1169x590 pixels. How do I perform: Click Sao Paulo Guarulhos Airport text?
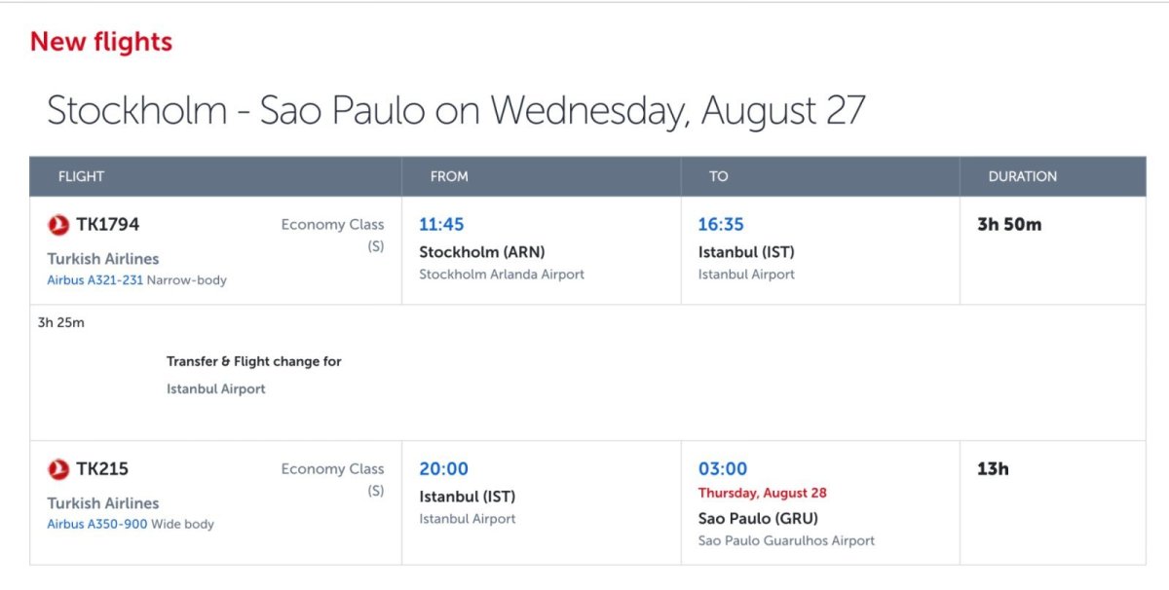(786, 540)
